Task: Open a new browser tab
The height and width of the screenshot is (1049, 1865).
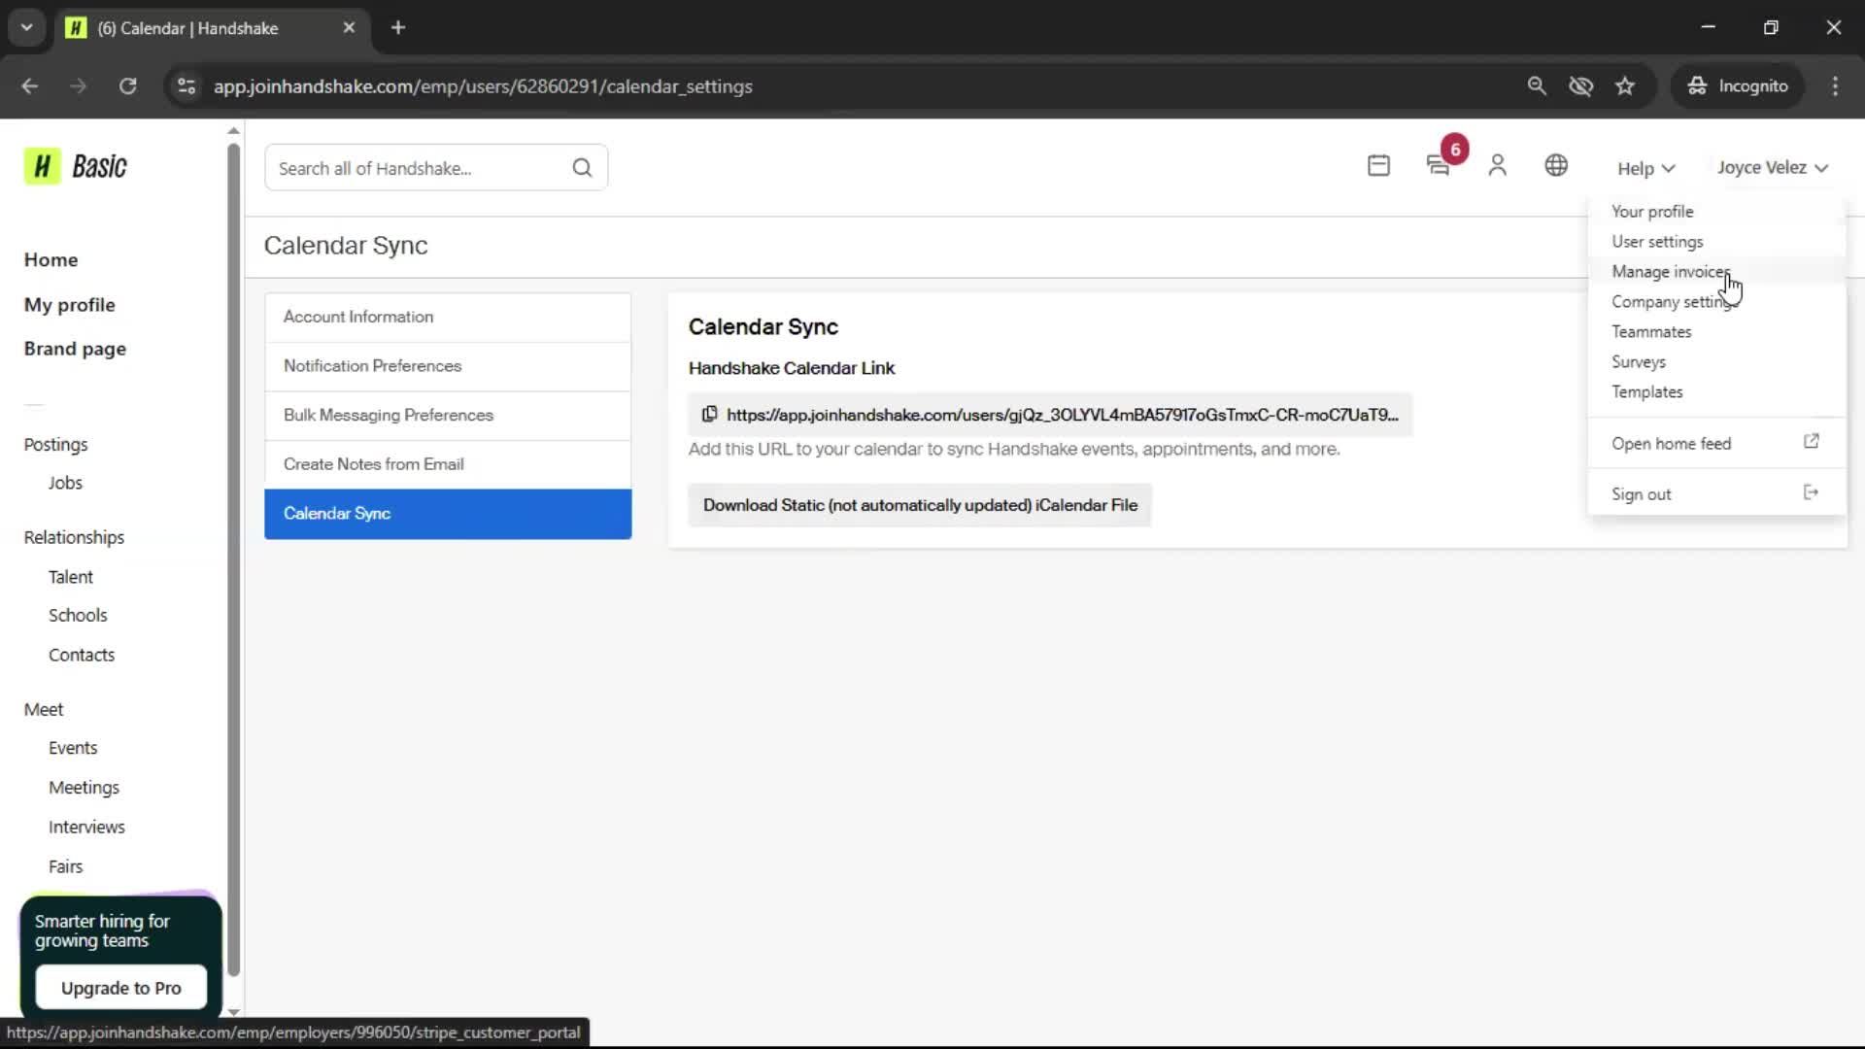Action: click(398, 28)
